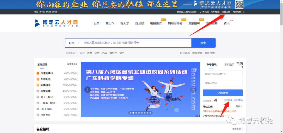This screenshot has width=283, height=133.
Task: Open 直播招聘 menu item
Action: coord(194,23)
